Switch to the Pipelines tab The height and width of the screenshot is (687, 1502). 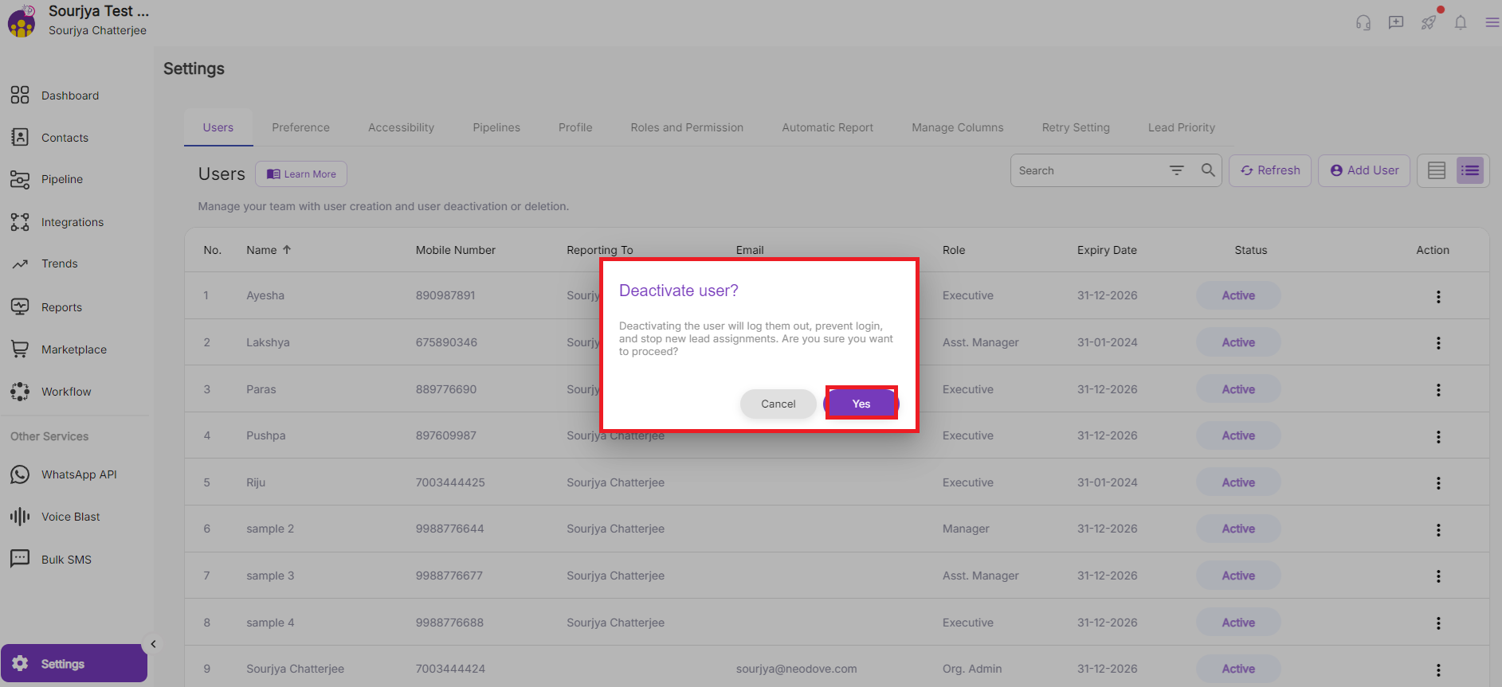[x=496, y=127]
